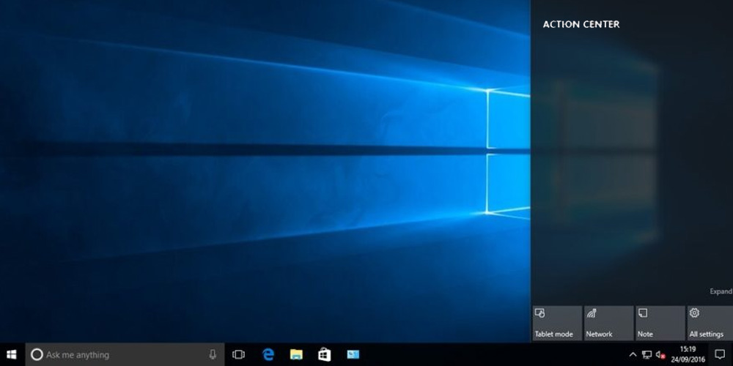Click the Cortana circle icon
733x366 pixels.
click(37, 355)
